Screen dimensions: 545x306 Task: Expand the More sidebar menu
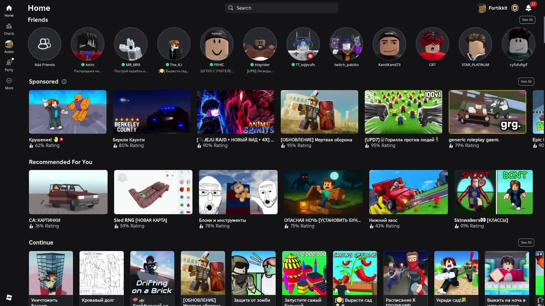pos(9,83)
